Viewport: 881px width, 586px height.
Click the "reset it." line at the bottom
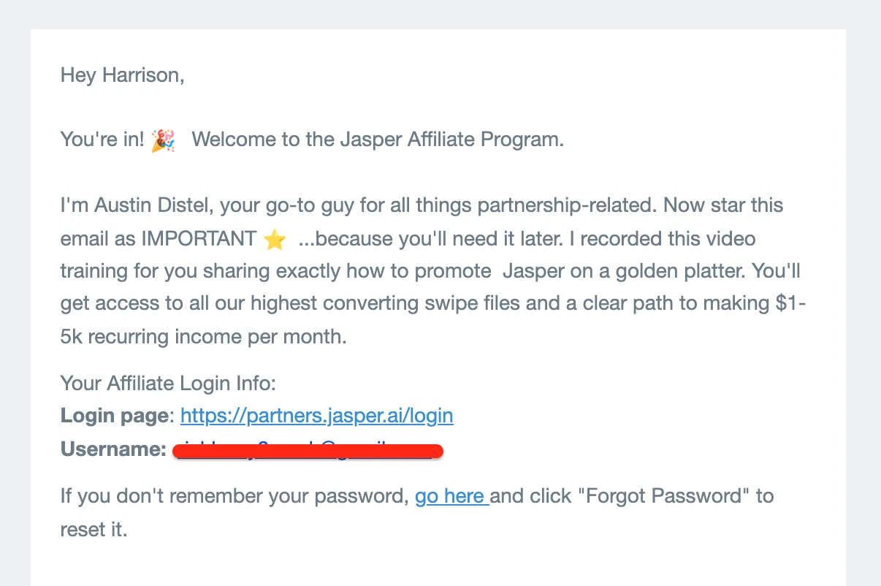(x=94, y=529)
